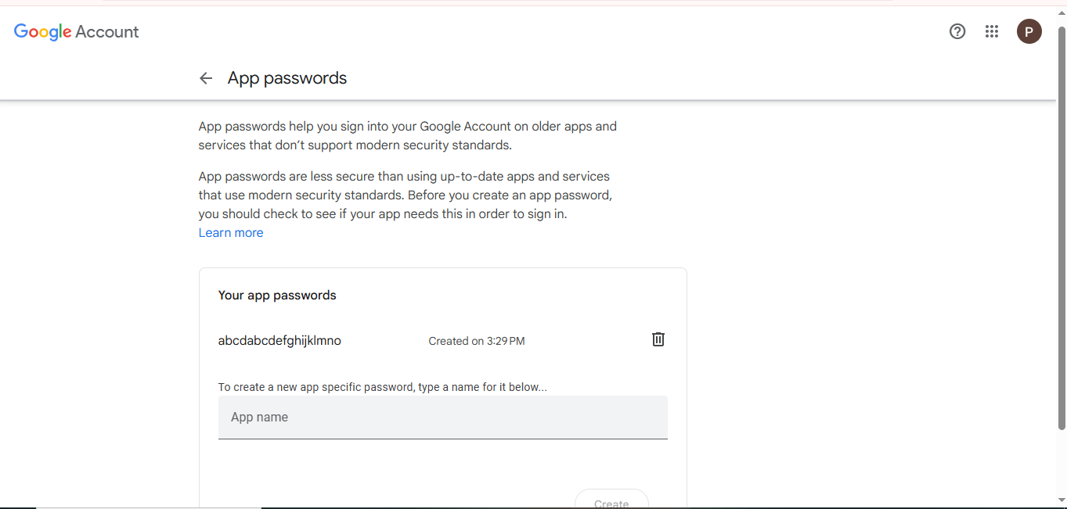Click the first paragraph about older apps
Image resolution: width=1067 pixels, height=509 pixels.
(x=407, y=135)
